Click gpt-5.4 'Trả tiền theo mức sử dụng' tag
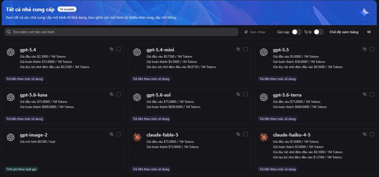The height and width of the screenshot is (177, 379). (25, 79)
